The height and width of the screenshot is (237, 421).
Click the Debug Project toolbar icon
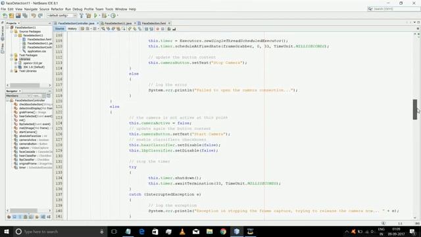tap(104, 16)
